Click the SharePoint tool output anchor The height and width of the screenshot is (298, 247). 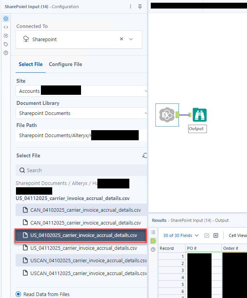(x=177, y=115)
